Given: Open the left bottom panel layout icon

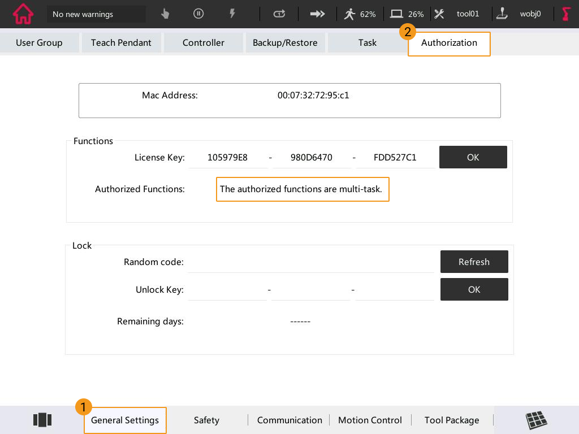Looking at the screenshot, I should coord(42,420).
